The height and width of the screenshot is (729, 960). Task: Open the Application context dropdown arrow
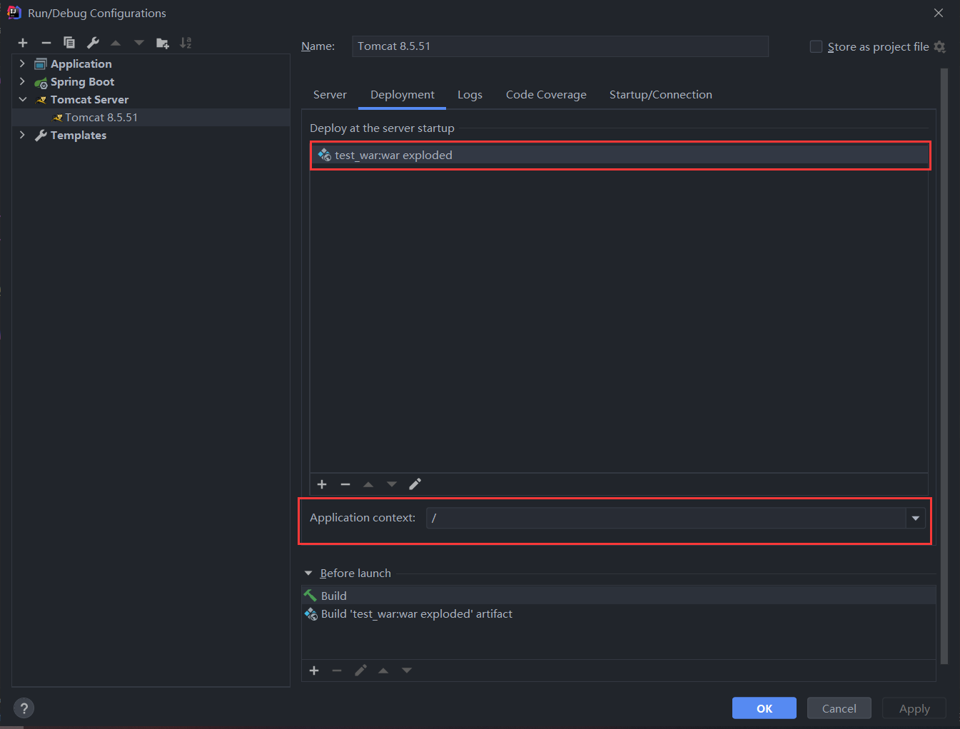916,518
